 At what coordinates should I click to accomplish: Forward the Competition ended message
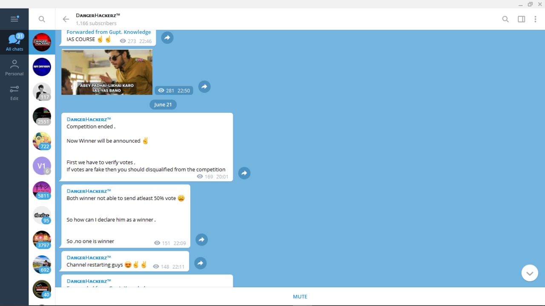pos(244,173)
